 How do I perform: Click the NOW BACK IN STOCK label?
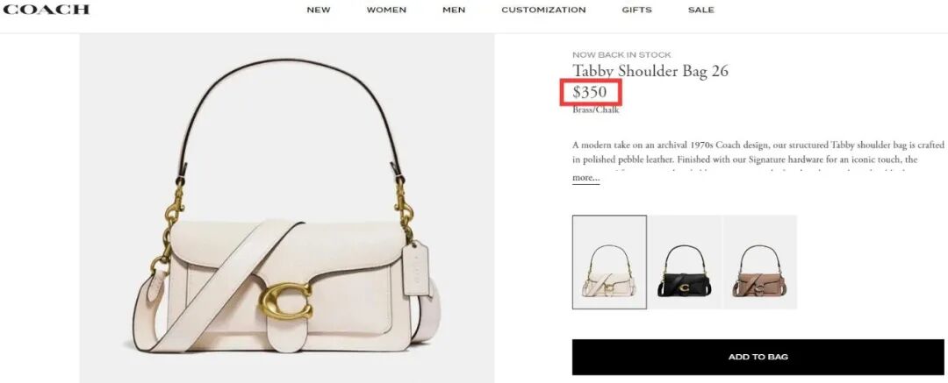[621, 54]
